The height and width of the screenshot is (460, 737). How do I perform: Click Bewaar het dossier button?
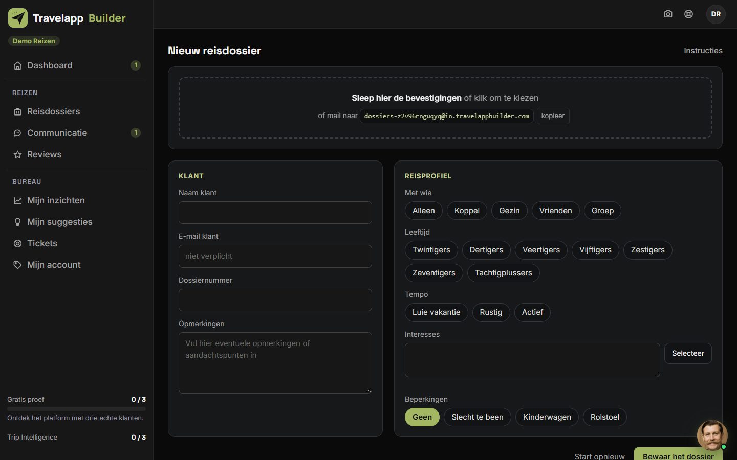[x=678, y=454]
